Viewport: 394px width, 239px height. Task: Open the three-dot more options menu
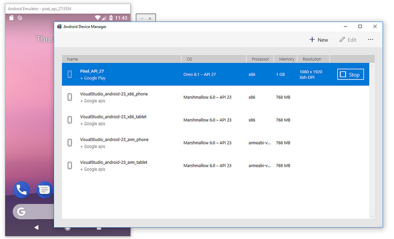(370, 40)
